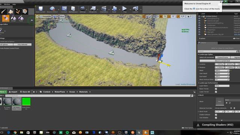The width and height of the screenshot is (240, 135).
Task: Open the Lit view mode dropdown
Action: tap(55, 16)
